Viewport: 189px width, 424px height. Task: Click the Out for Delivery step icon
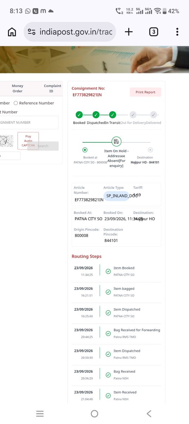pos(133,114)
